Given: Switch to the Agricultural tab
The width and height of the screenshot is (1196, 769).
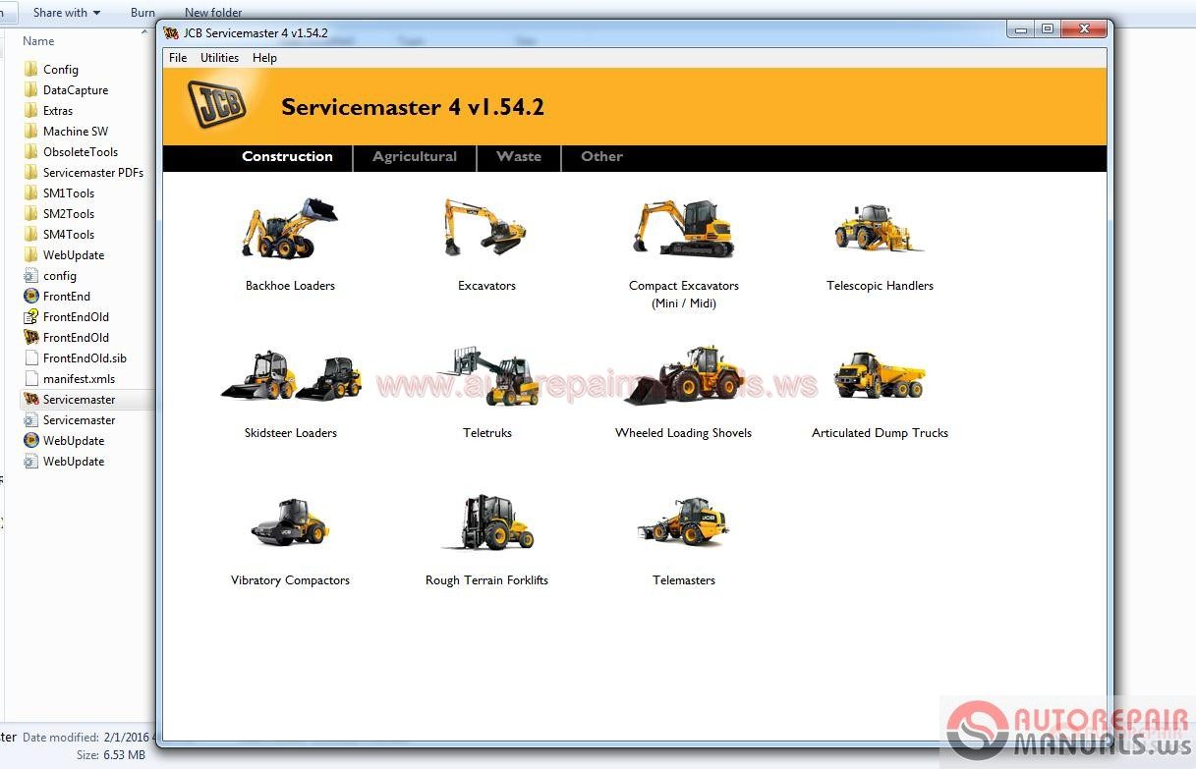Looking at the screenshot, I should [415, 157].
